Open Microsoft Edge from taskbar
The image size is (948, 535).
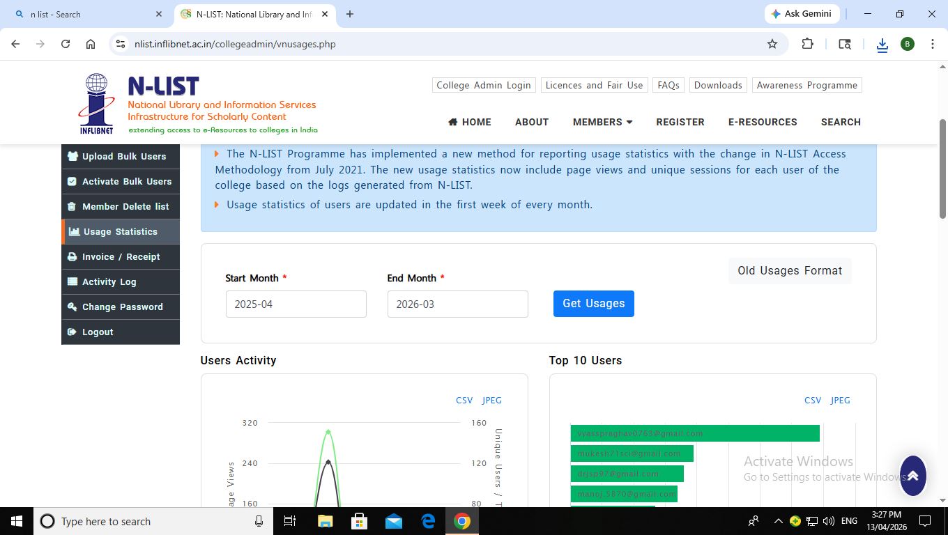[428, 521]
